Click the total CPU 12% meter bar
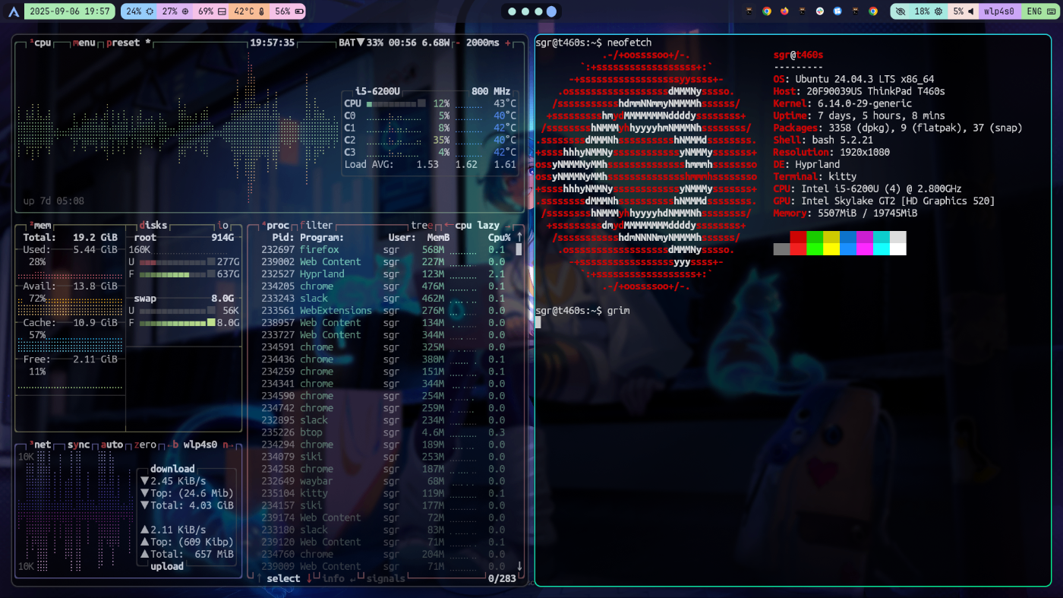This screenshot has height=598, width=1063. pyautogui.click(x=396, y=103)
